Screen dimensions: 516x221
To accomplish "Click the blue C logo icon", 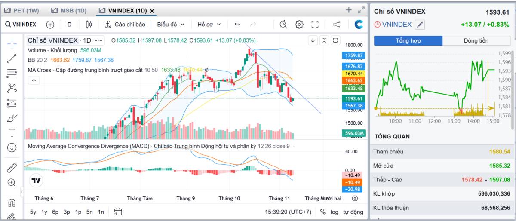I will tap(359, 25).
